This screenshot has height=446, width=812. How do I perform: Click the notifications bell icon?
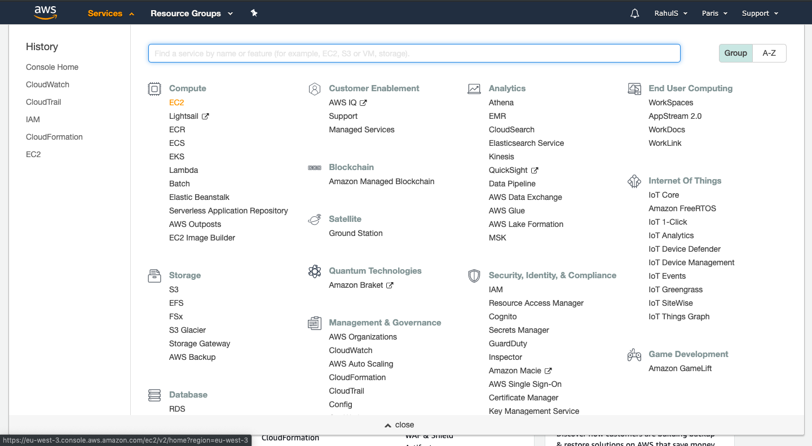pos(634,13)
